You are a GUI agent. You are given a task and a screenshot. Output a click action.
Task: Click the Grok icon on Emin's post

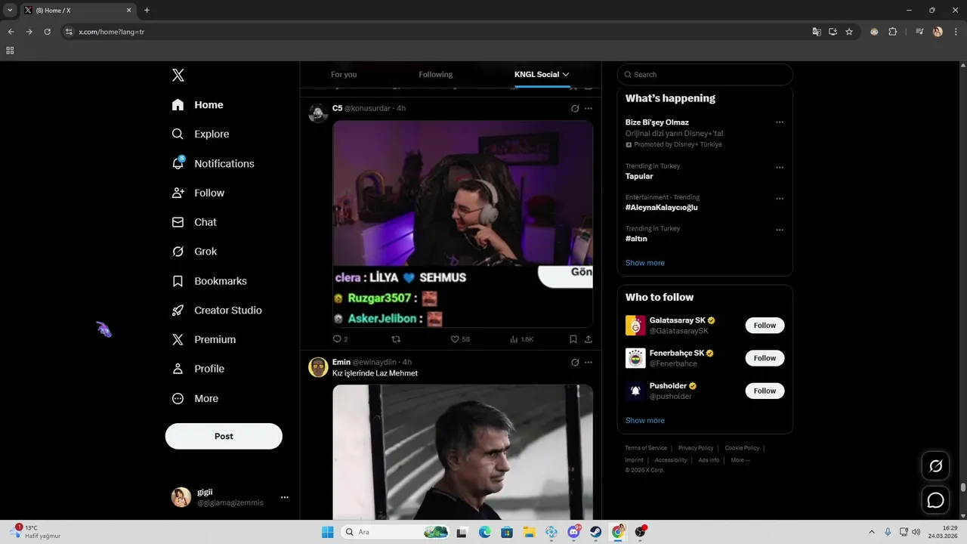pos(575,362)
